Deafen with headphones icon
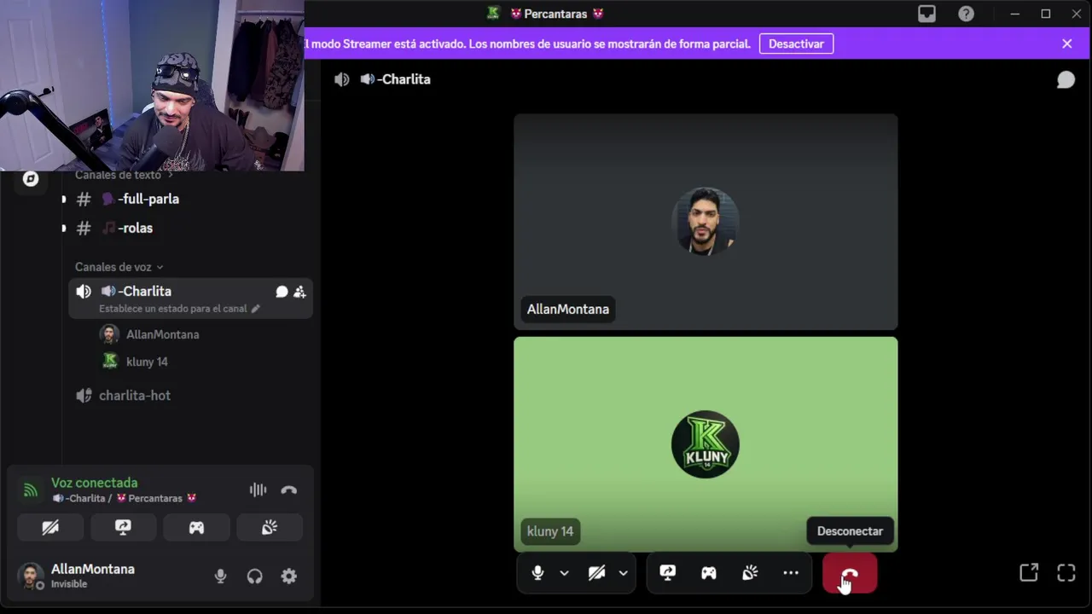1092x614 pixels. point(254,576)
